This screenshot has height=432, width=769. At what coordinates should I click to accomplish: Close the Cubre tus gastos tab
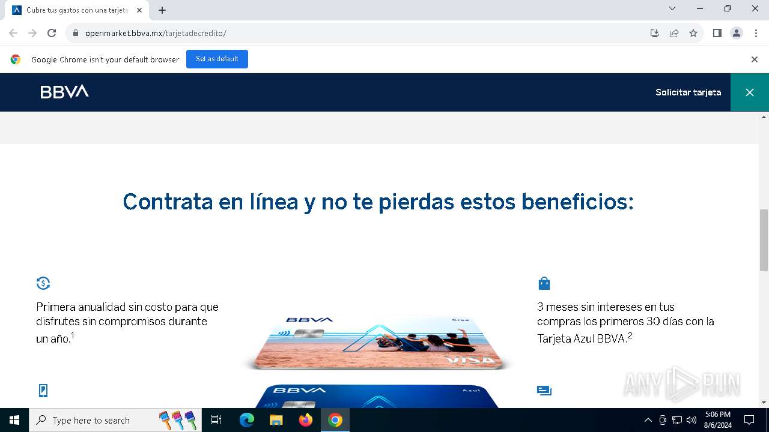(139, 10)
